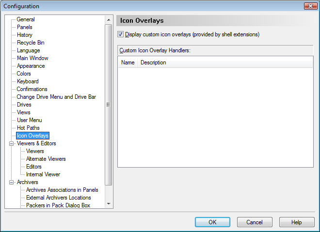This screenshot has width=320, height=232.
Task: Sort handlers by Name column header
Action: pyautogui.click(x=128, y=62)
